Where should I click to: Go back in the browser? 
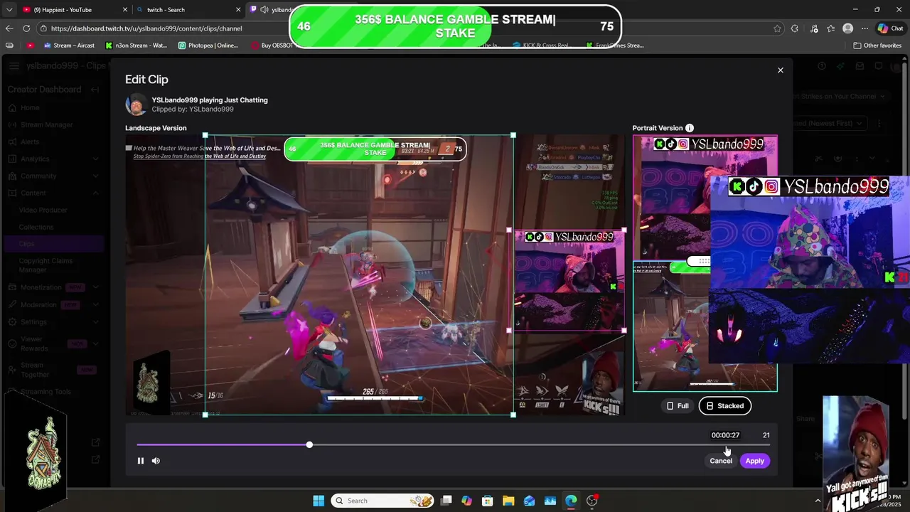(9, 28)
